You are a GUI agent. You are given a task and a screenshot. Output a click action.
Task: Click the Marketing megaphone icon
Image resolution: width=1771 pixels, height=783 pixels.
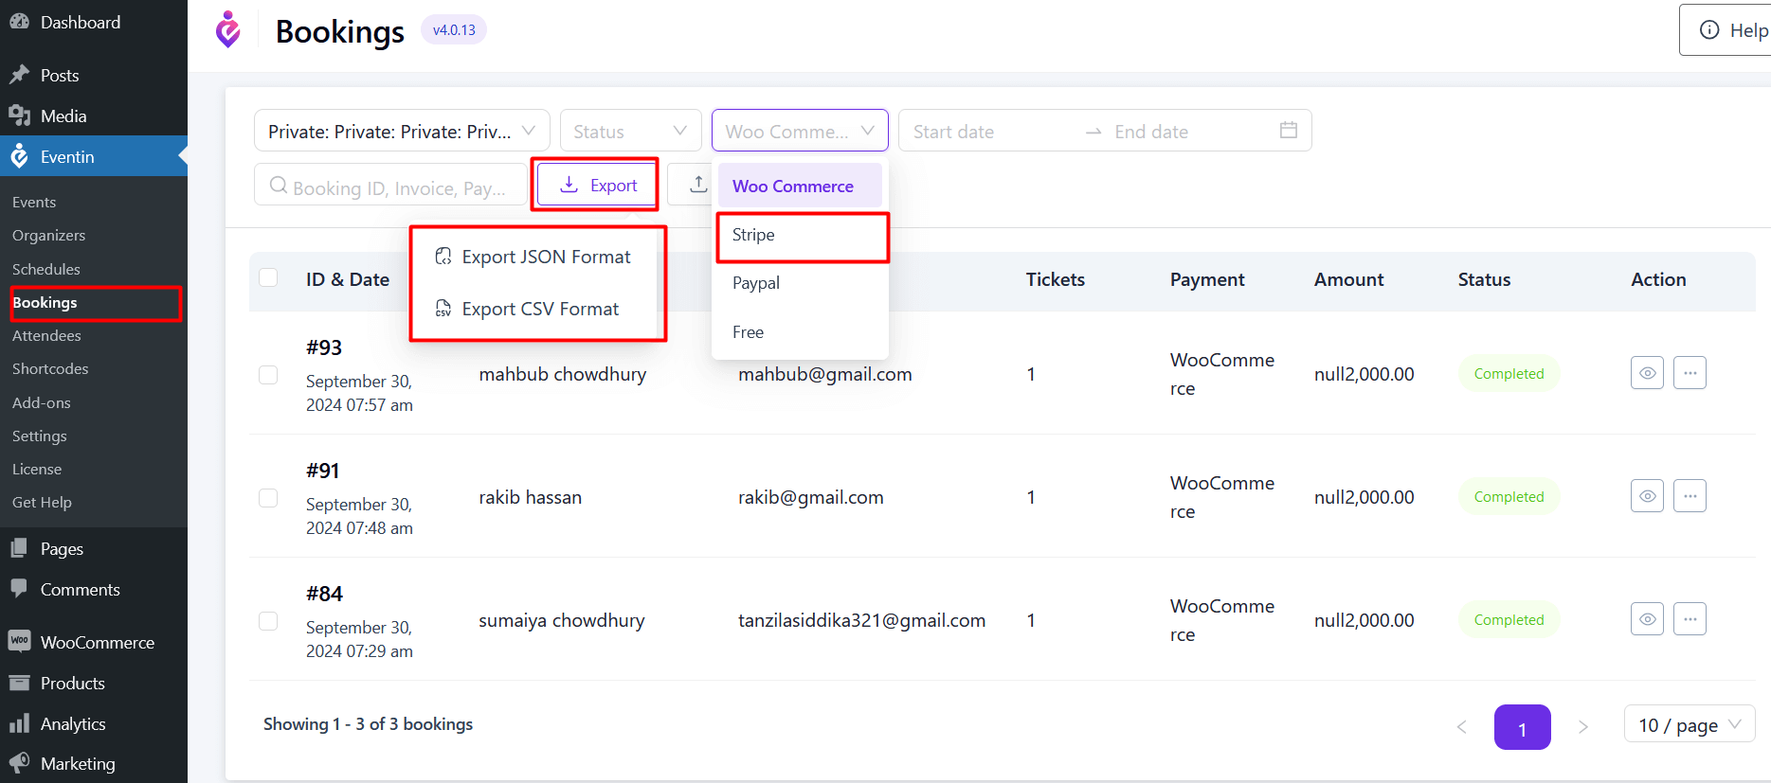[x=19, y=763]
